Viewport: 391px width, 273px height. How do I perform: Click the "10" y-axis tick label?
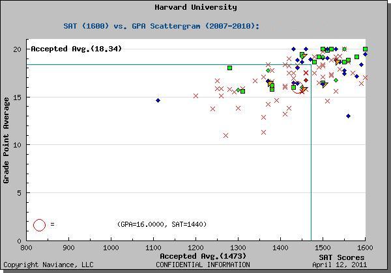tap(17, 145)
